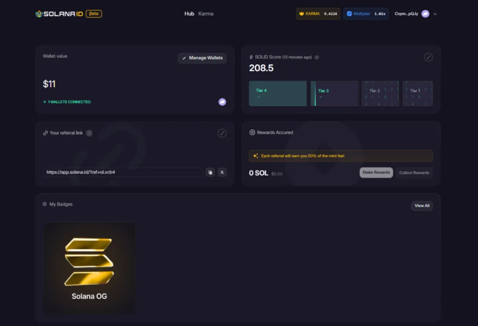Click the referral link info icon

[89, 133]
